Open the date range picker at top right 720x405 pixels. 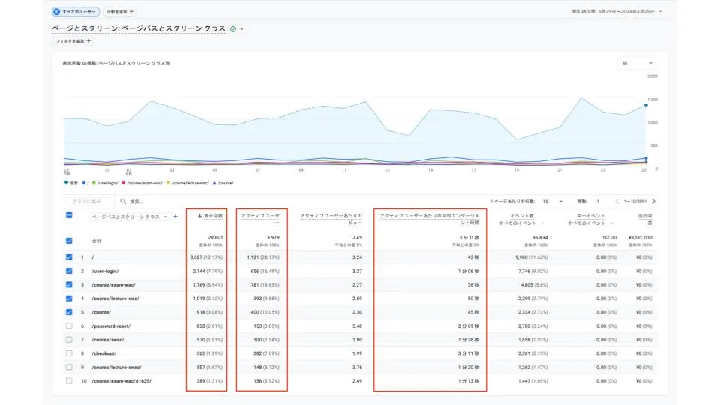[616, 11]
